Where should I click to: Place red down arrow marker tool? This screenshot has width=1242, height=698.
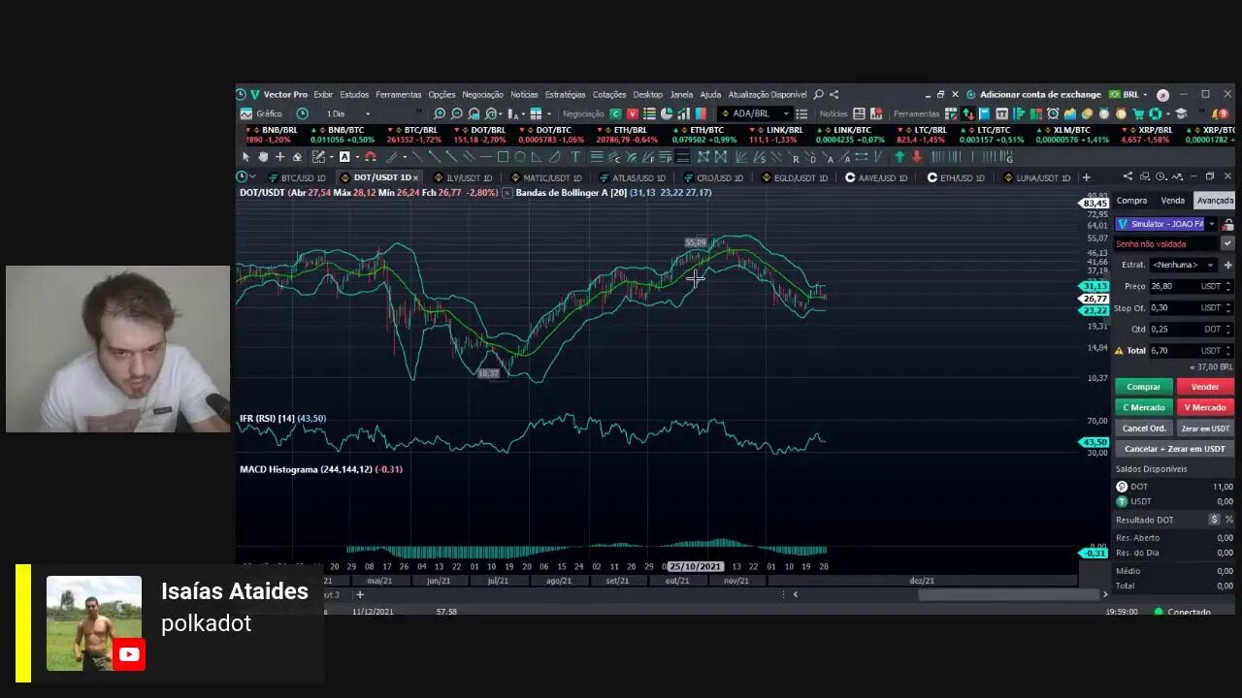point(917,157)
